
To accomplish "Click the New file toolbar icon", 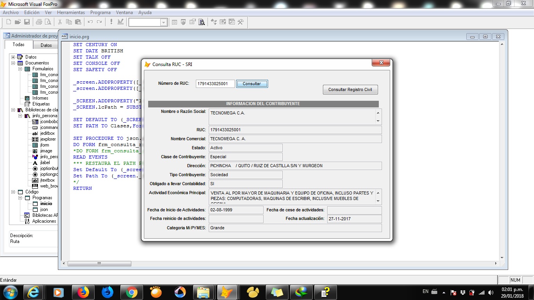I will click(x=9, y=22).
